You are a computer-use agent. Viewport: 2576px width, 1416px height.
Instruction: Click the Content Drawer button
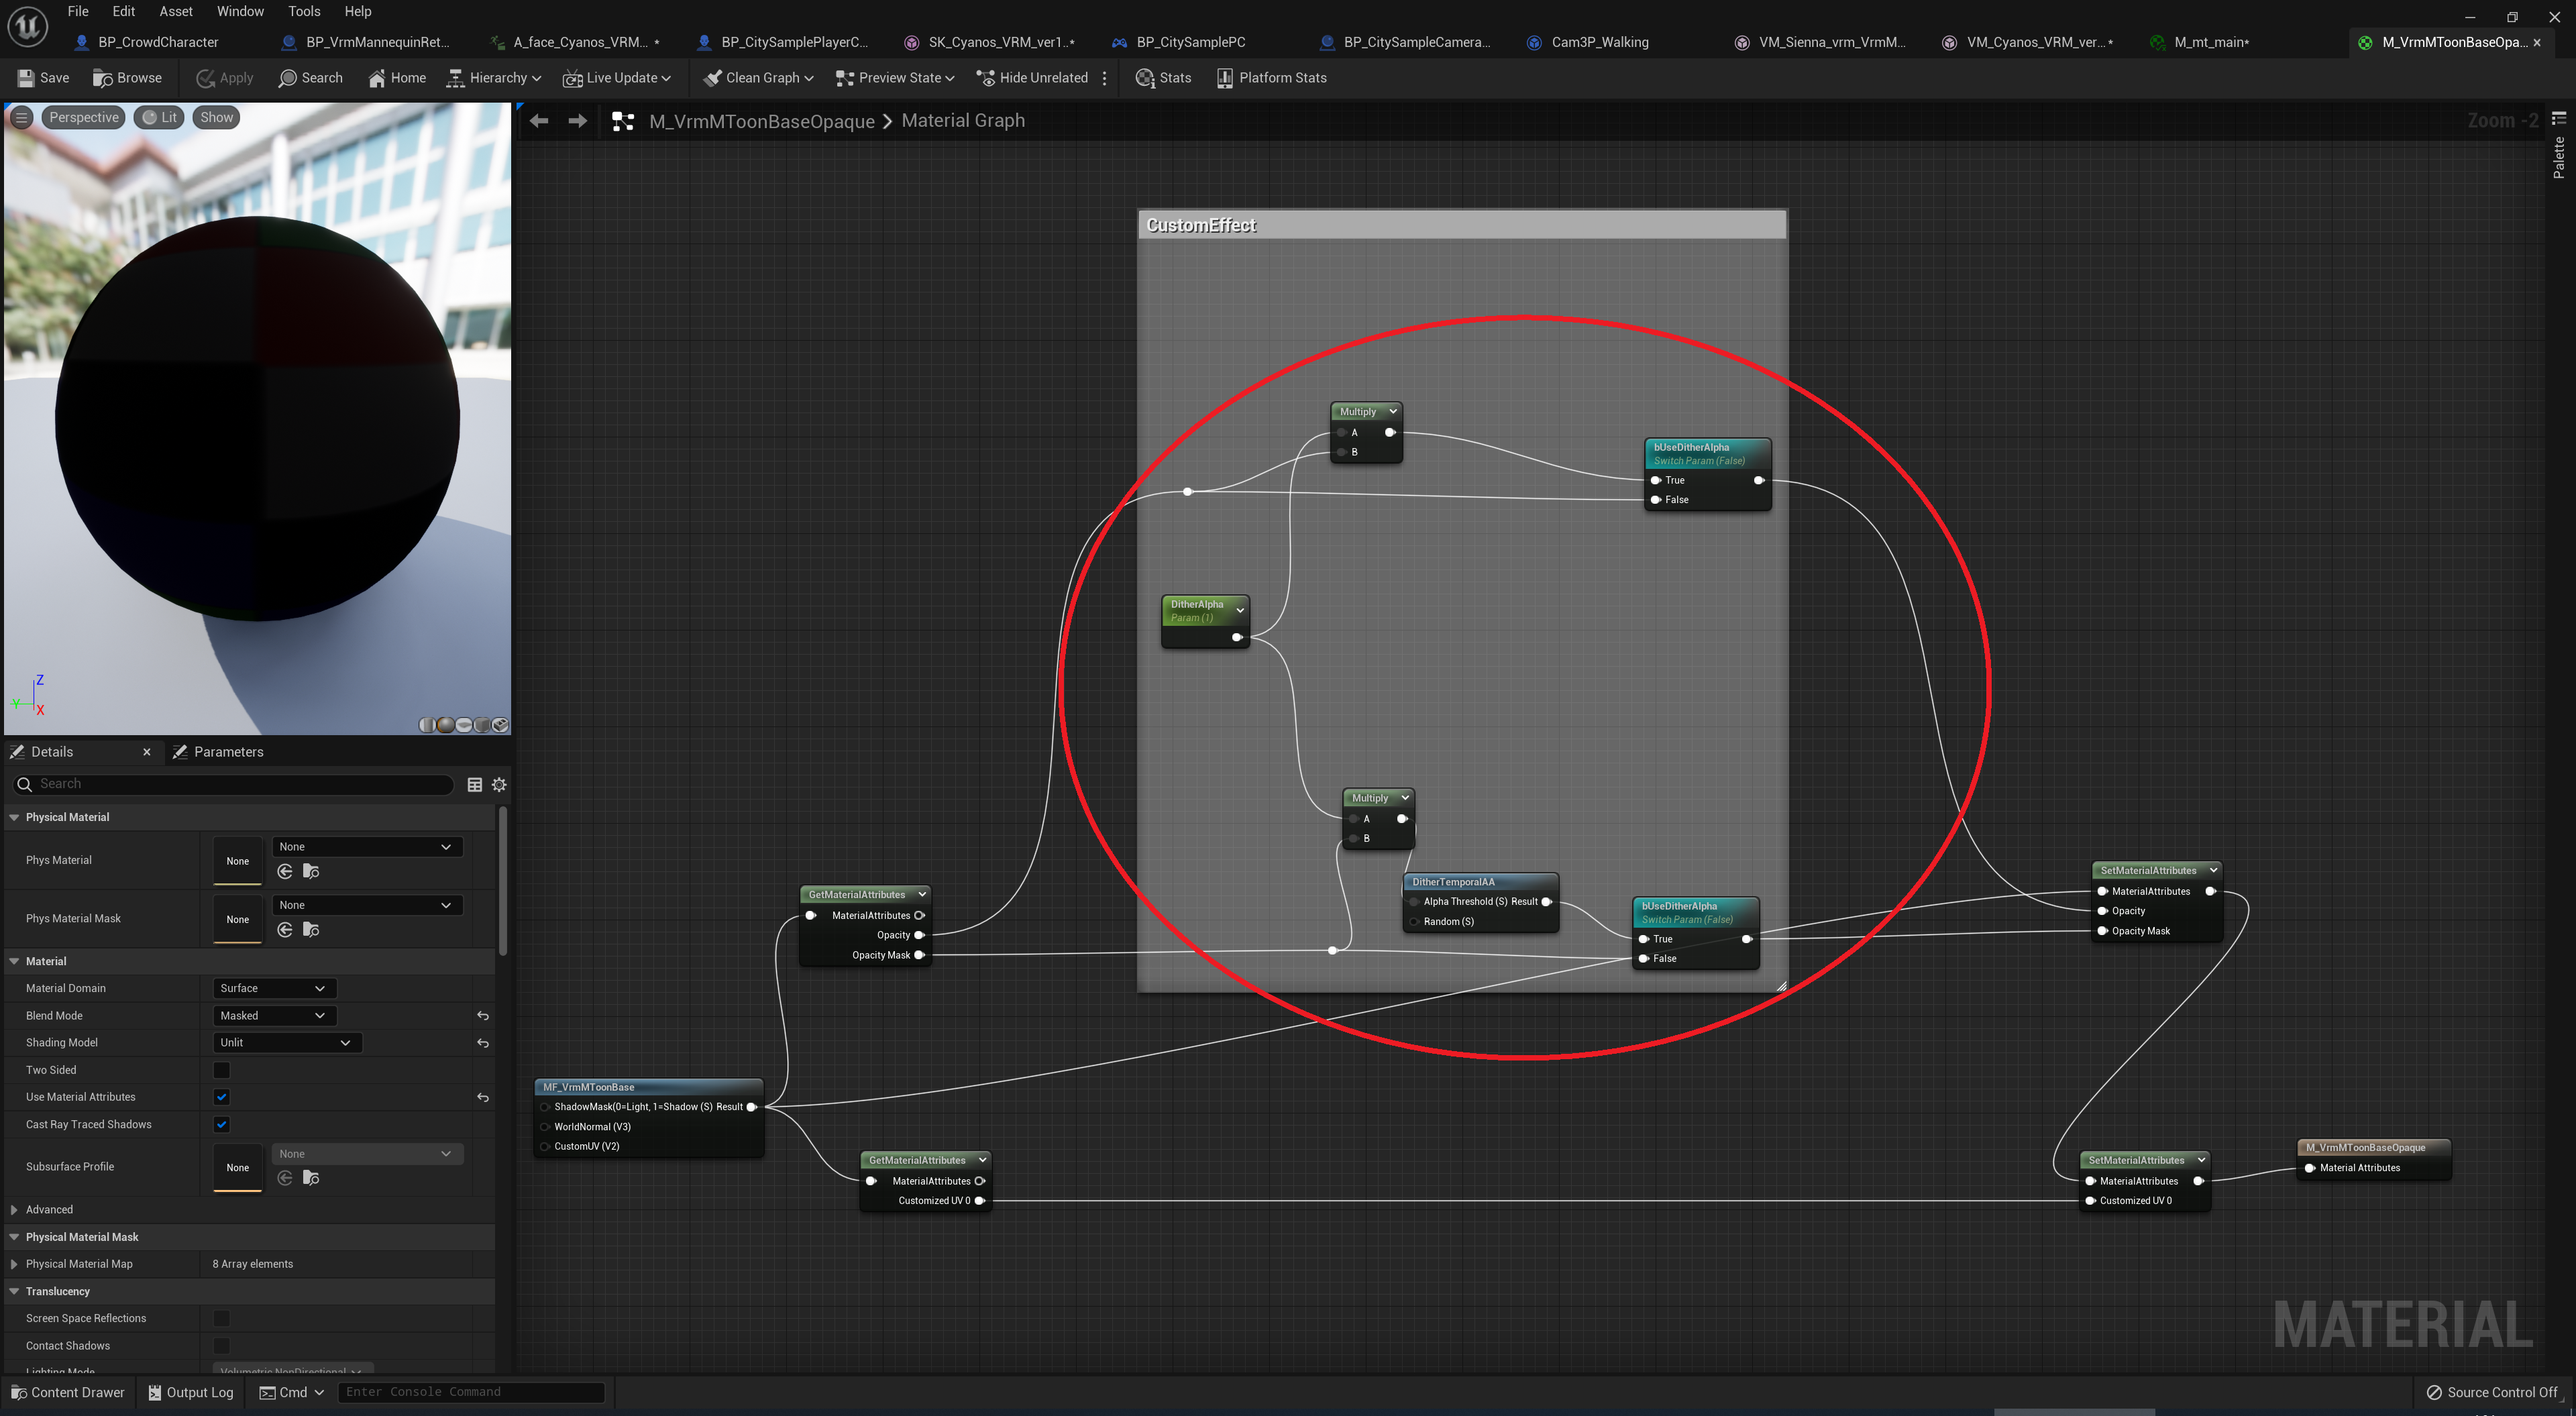click(x=68, y=1392)
